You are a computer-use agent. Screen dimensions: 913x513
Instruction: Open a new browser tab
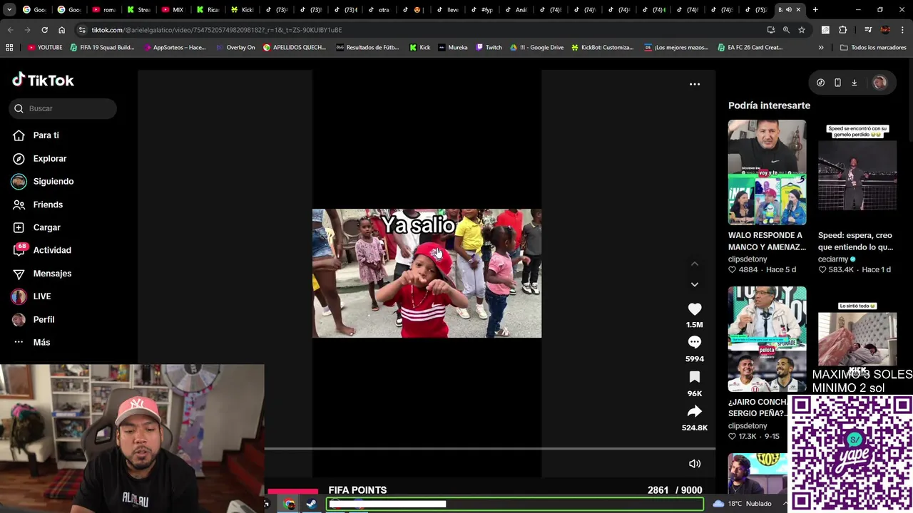[x=815, y=9]
